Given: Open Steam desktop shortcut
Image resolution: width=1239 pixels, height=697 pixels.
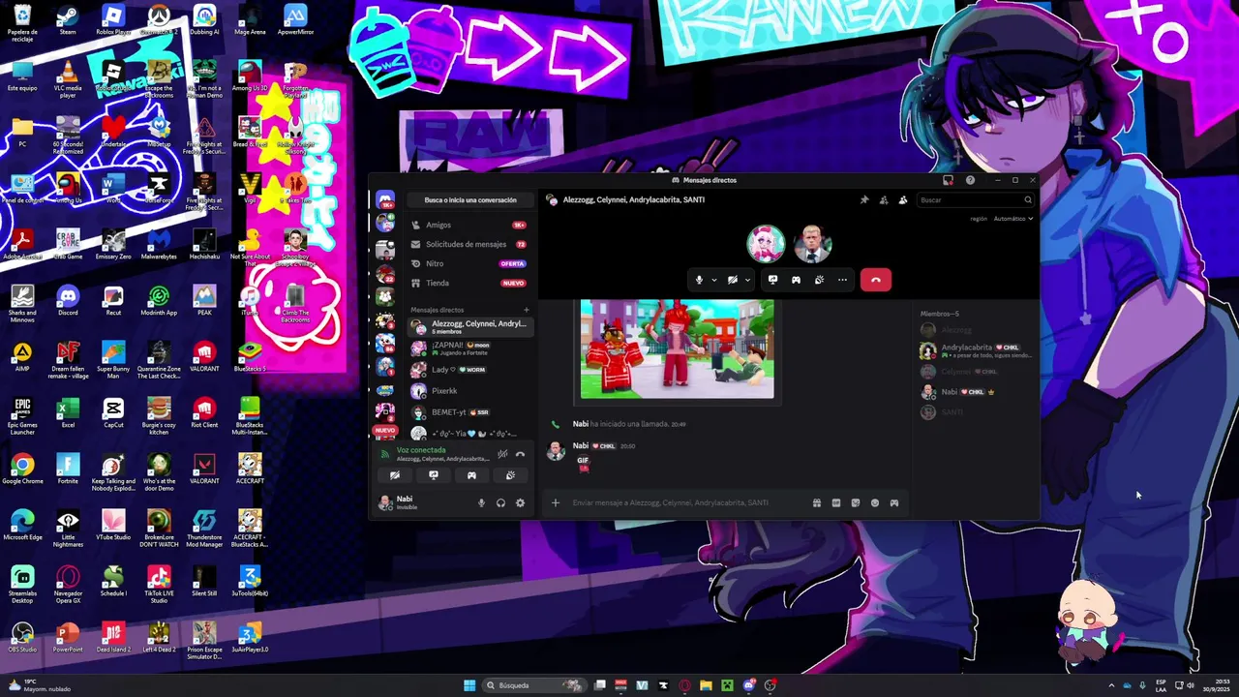Looking at the screenshot, I should click(x=68, y=20).
